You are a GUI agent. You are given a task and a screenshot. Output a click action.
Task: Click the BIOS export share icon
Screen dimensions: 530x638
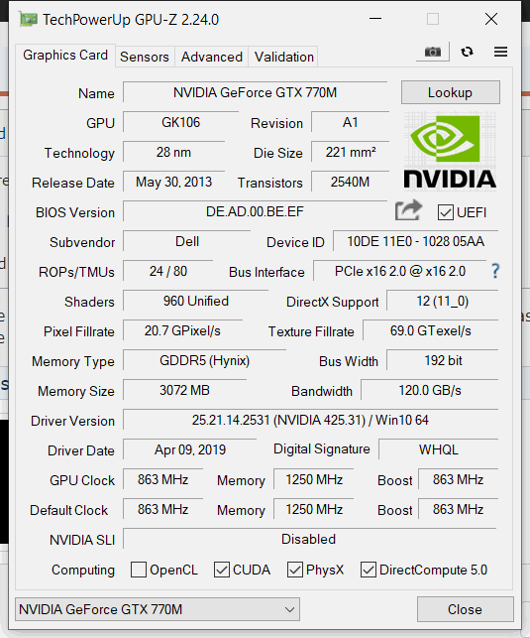pyautogui.click(x=408, y=210)
